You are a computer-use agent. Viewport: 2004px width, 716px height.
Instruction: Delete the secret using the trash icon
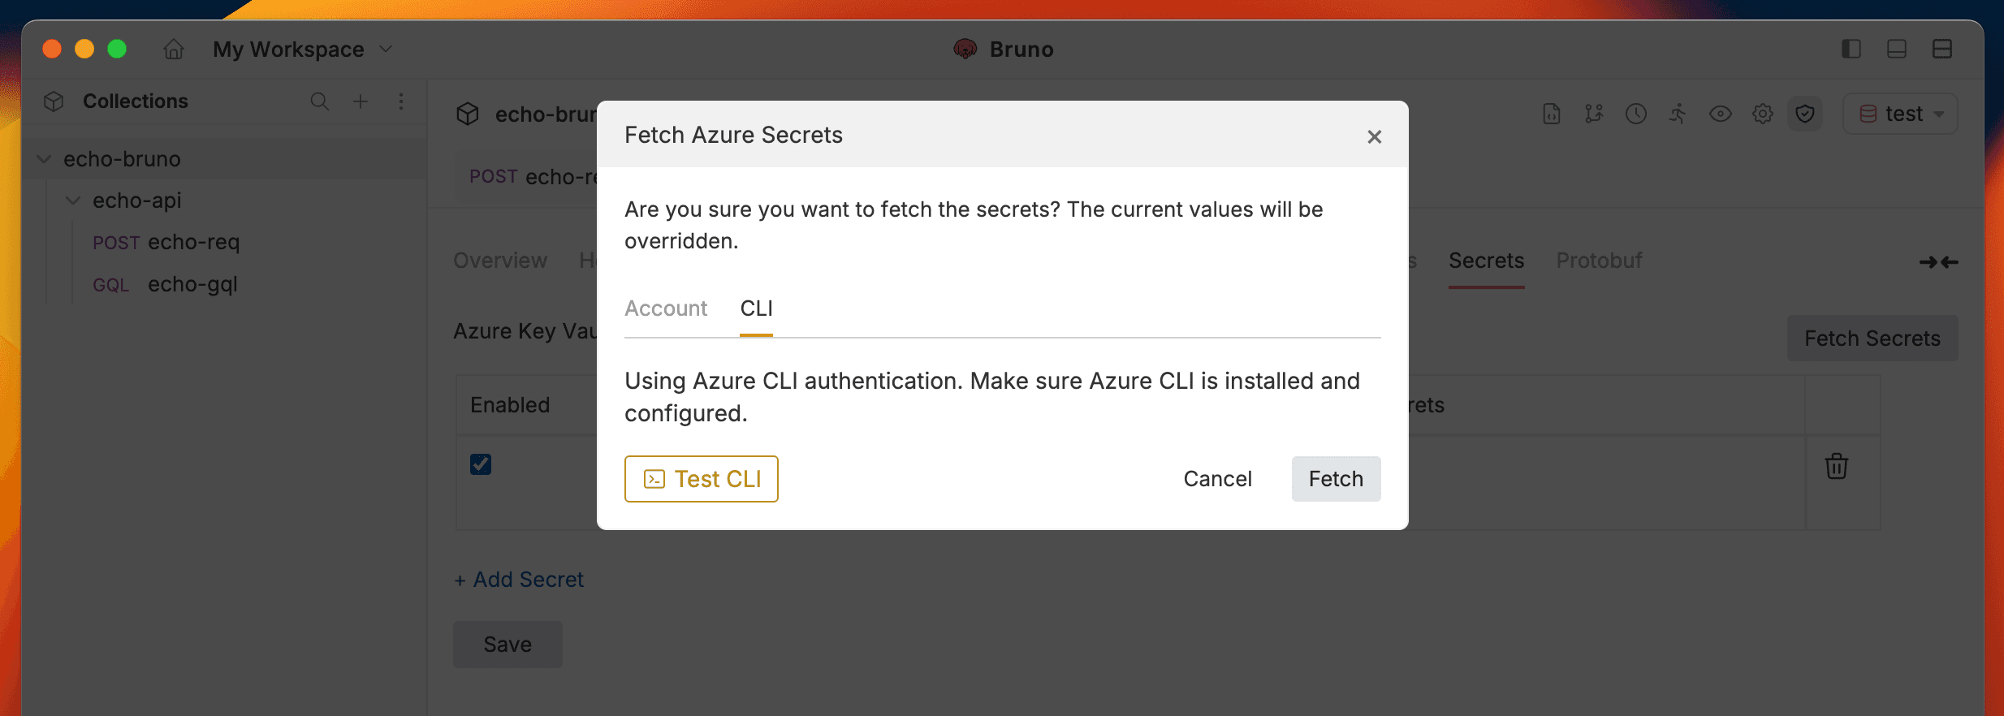(1836, 466)
